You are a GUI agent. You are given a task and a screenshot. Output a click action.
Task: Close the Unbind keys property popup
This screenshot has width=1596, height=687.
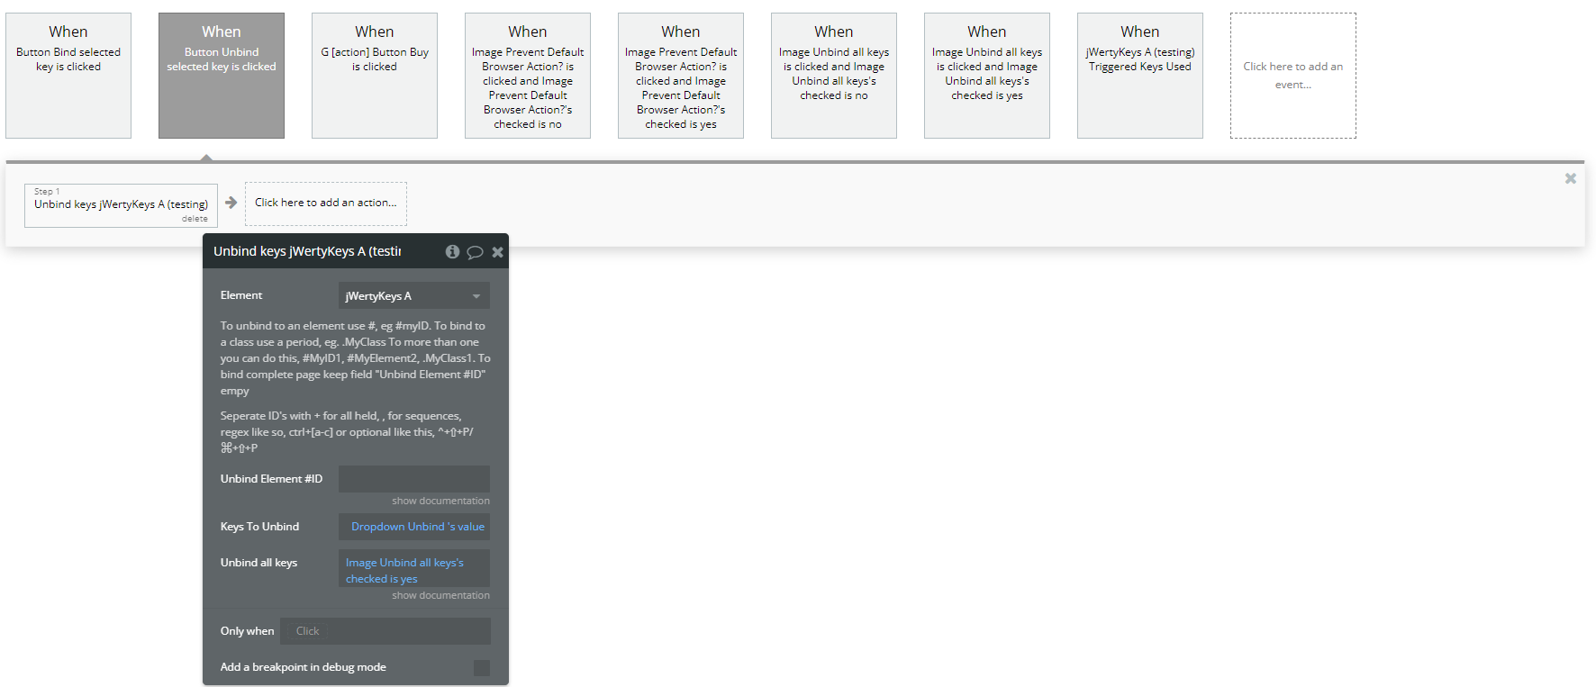click(497, 252)
